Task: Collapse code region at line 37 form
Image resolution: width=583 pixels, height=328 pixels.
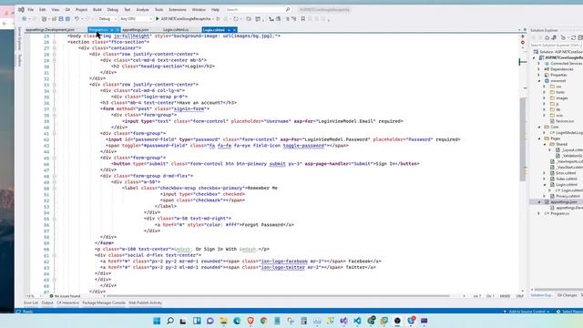Action: 55,109
